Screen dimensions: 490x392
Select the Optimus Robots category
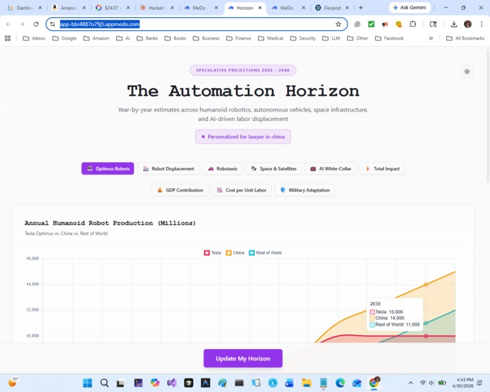pos(108,169)
